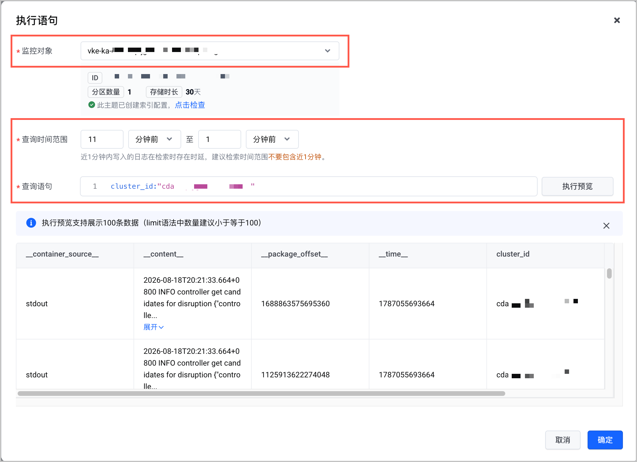Click the blue info icon in banner
The image size is (637, 462).
(x=31, y=223)
